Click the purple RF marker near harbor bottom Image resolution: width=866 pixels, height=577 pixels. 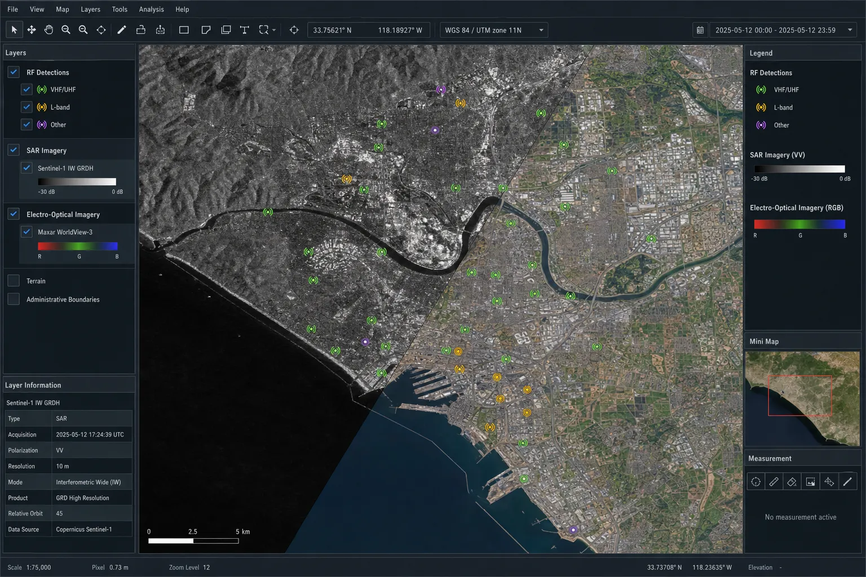pyautogui.click(x=573, y=530)
